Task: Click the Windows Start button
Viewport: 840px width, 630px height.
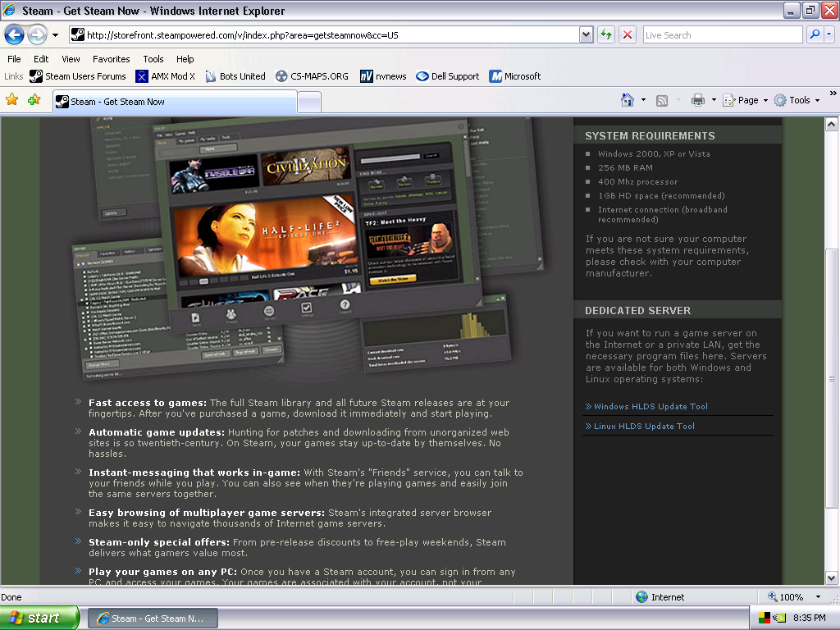Action: pos(39,619)
